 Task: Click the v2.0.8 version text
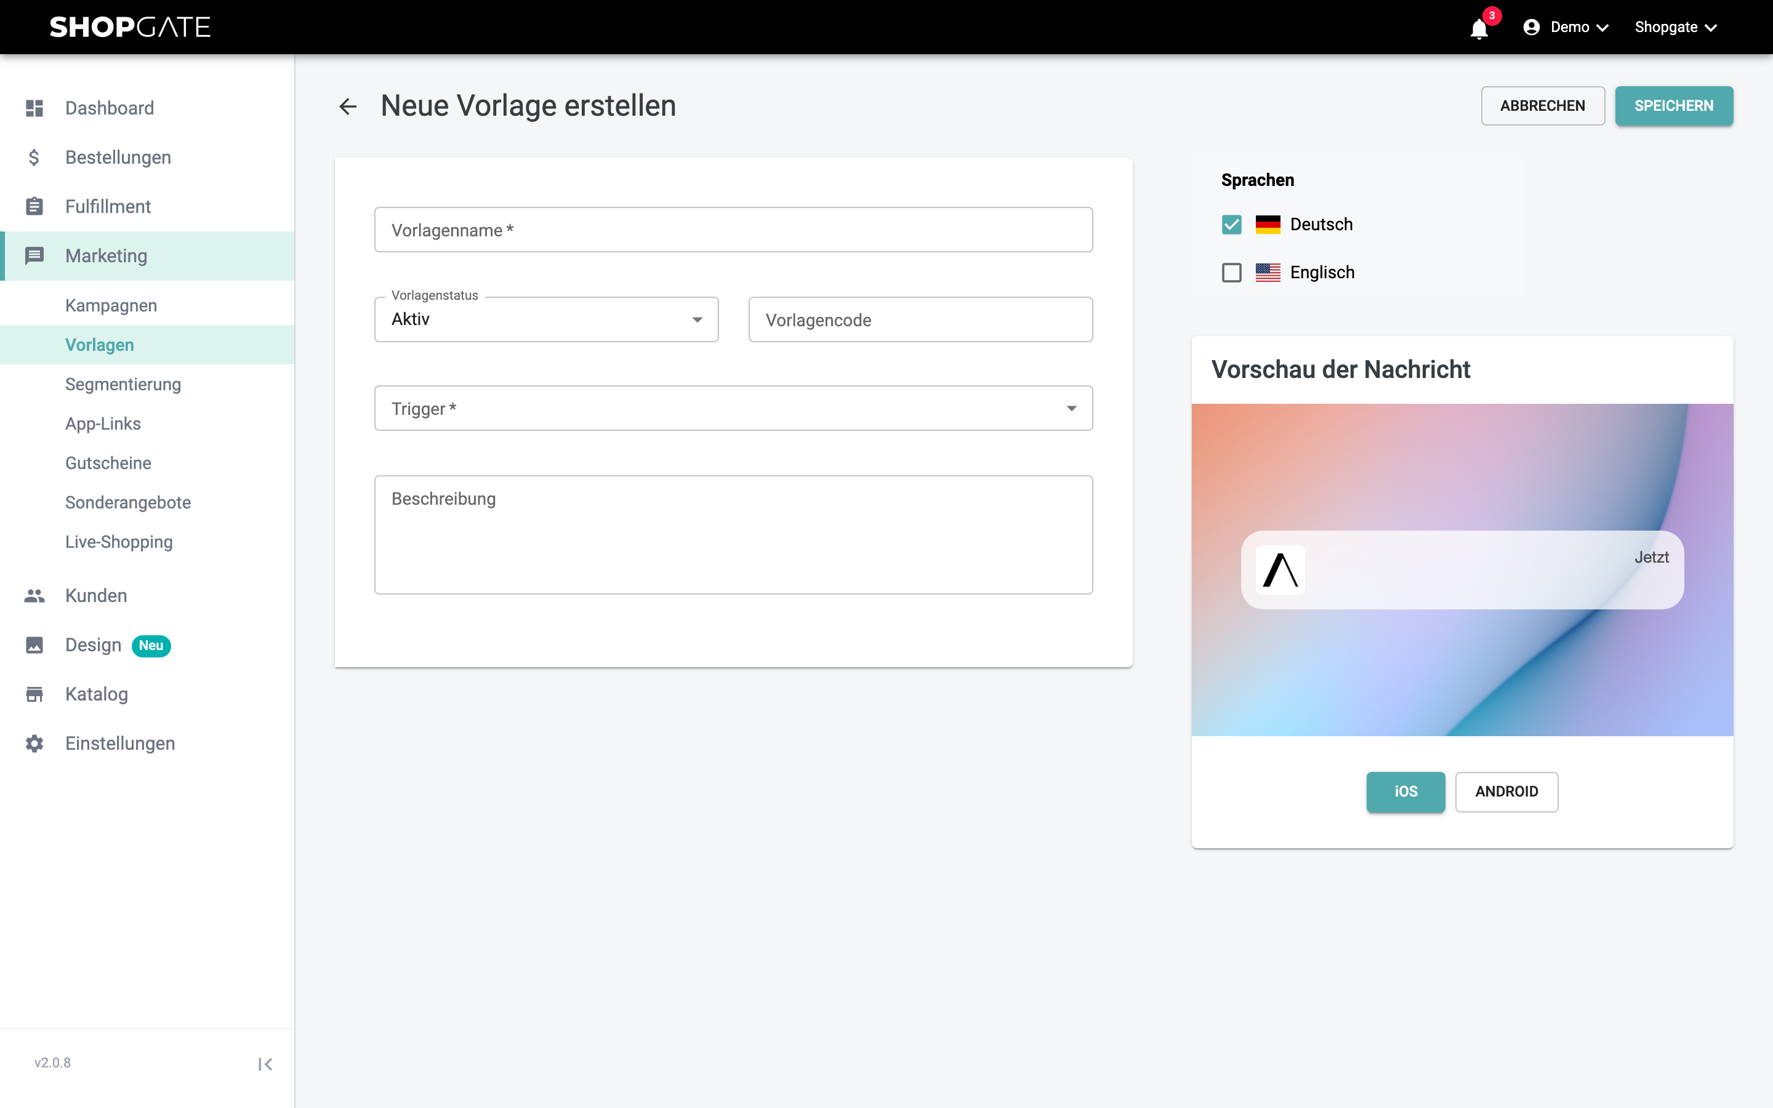pyautogui.click(x=53, y=1062)
